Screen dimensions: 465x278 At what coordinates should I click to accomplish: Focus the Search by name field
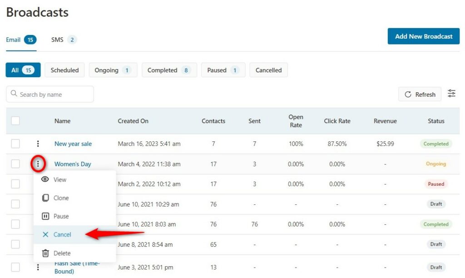pyautogui.click(x=50, y=94)
